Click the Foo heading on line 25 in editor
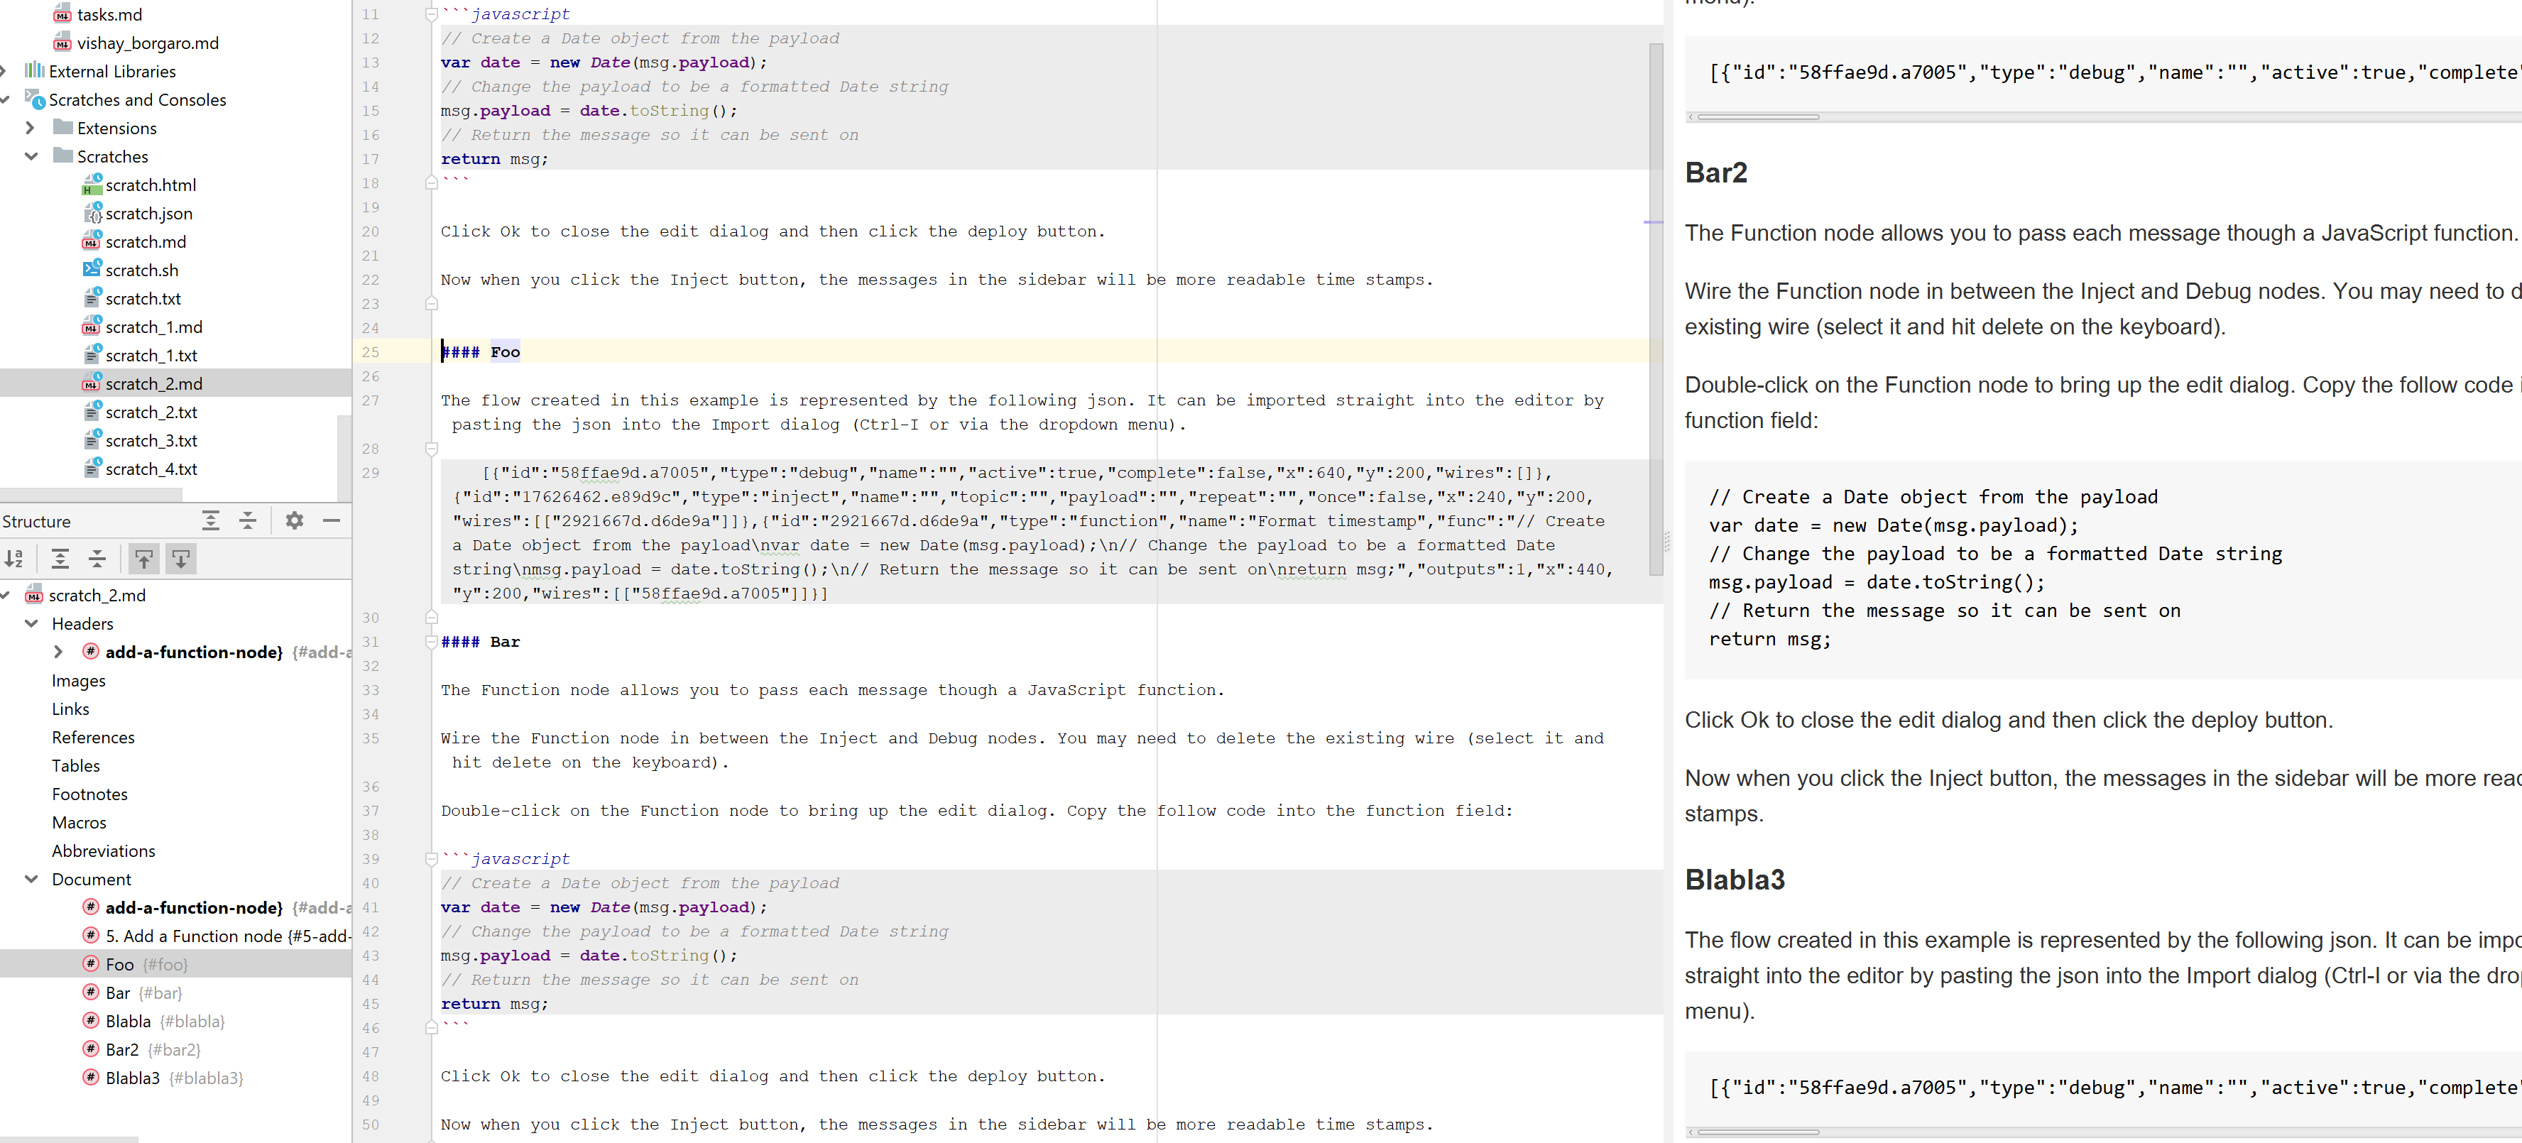 click(506, 351)
